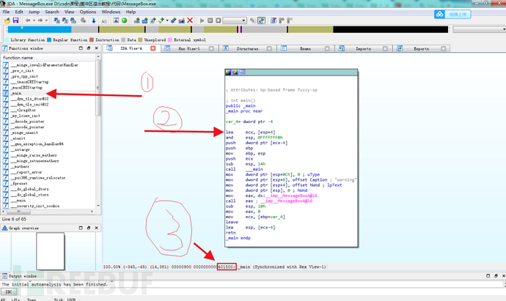Close the IDA View-A tab
This screenshot has height=301, width=506.
click(x=153, y=48)
